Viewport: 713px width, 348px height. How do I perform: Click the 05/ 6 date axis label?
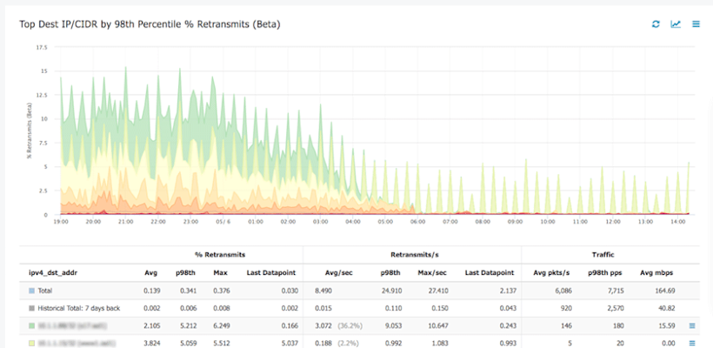coord(223,222)
